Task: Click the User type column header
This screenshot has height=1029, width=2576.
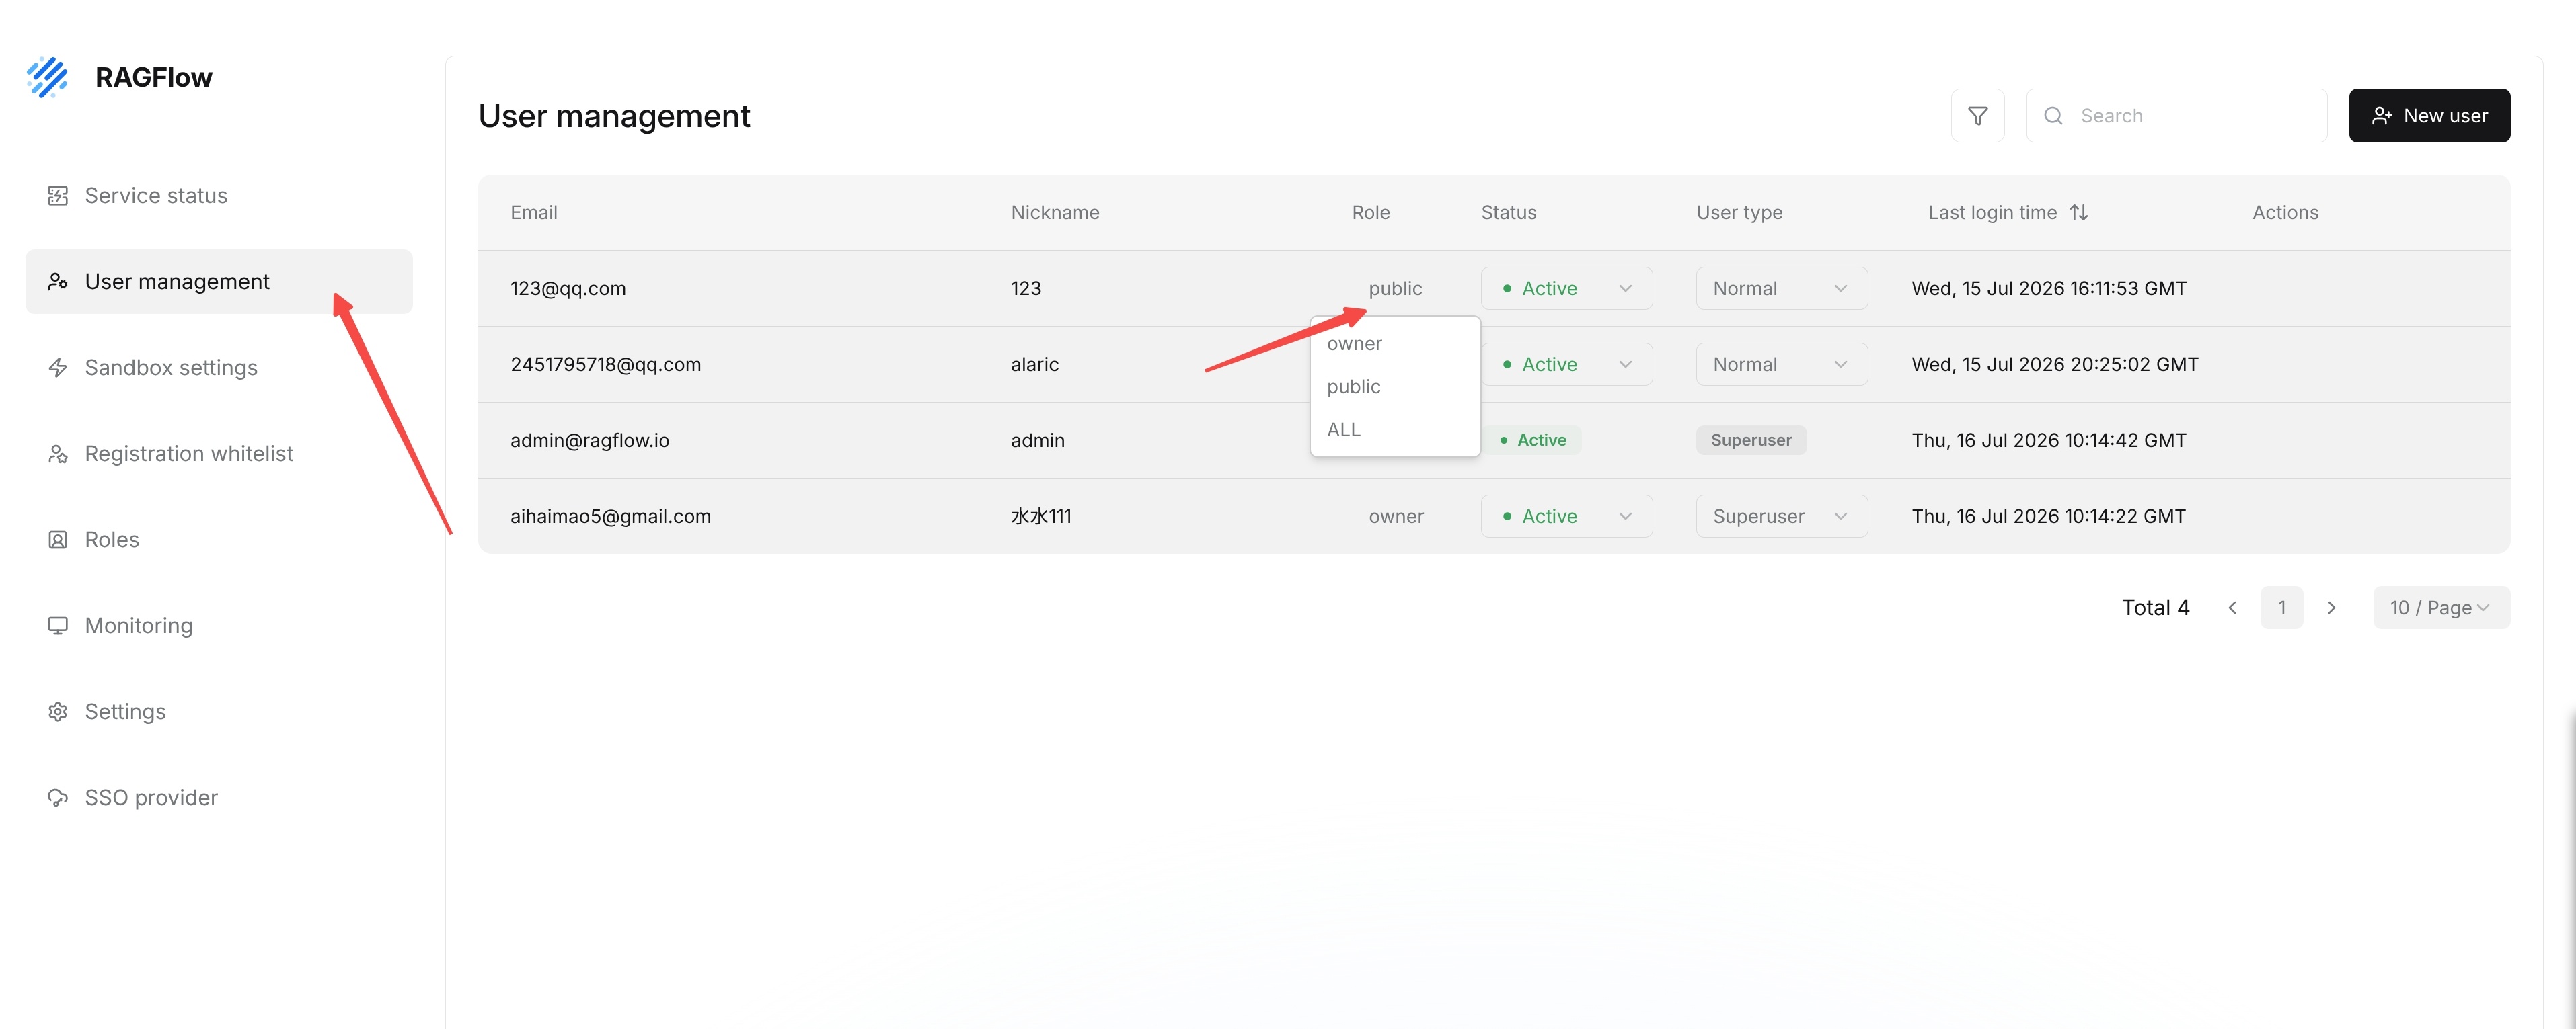Action: click(1739, 213)
